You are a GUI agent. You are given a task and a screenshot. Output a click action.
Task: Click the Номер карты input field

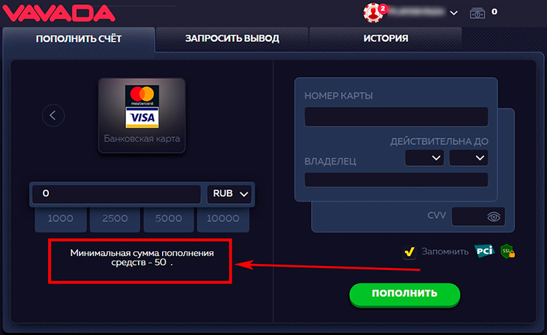click(396, 117)
